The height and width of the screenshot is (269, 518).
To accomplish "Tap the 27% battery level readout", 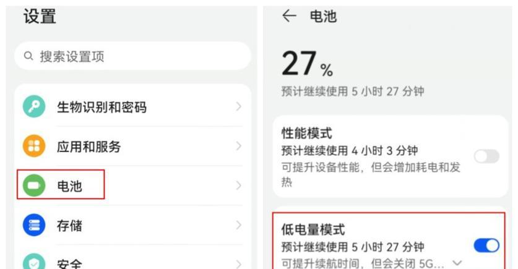I will tap(307, 64).
